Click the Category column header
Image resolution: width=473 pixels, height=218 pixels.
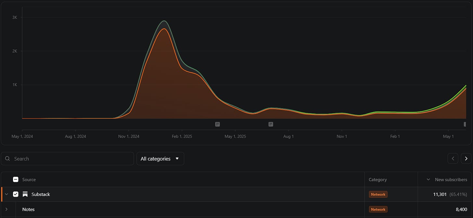[377, 179]
